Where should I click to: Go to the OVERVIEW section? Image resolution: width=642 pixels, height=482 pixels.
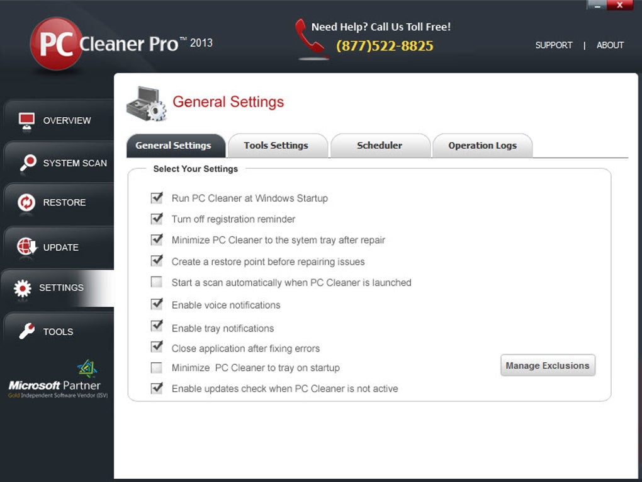coord(67,120)
